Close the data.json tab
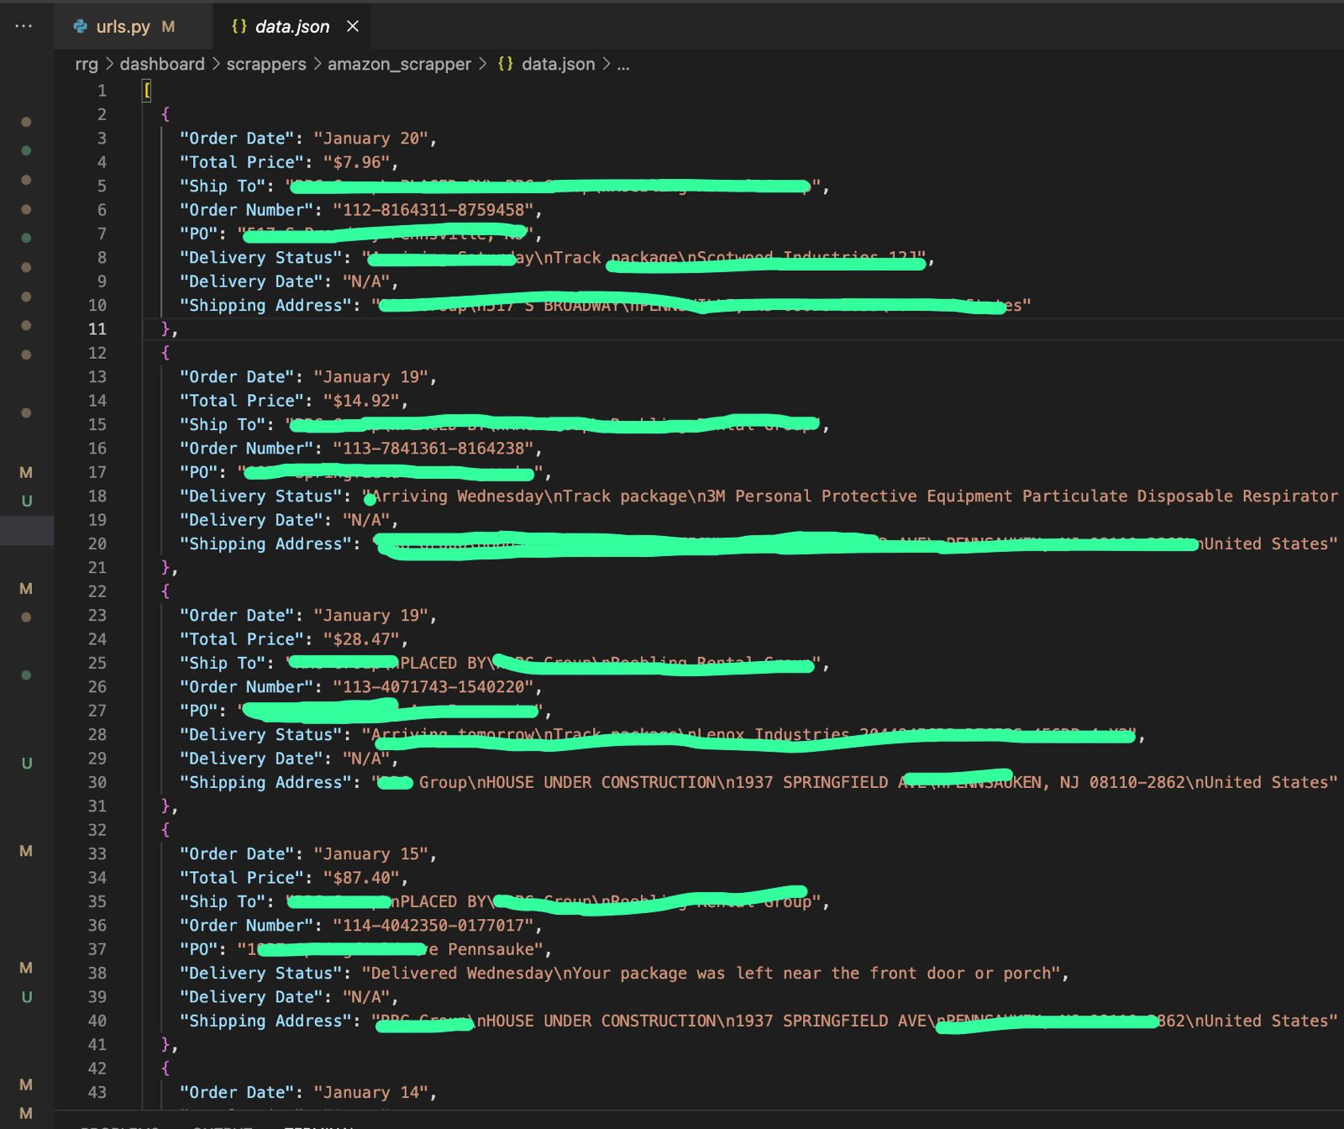Screen dimensions: 1344x1129 click(x=353, y=26)
